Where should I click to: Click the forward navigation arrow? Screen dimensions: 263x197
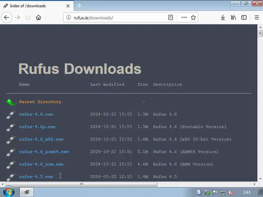pyautogui.click(x=17, y=17)
